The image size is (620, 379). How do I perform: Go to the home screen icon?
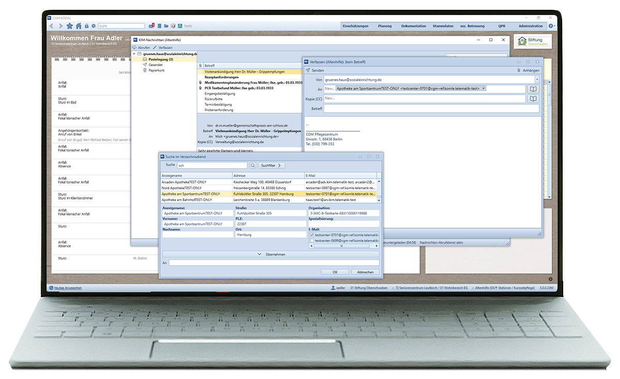point(79,26)
